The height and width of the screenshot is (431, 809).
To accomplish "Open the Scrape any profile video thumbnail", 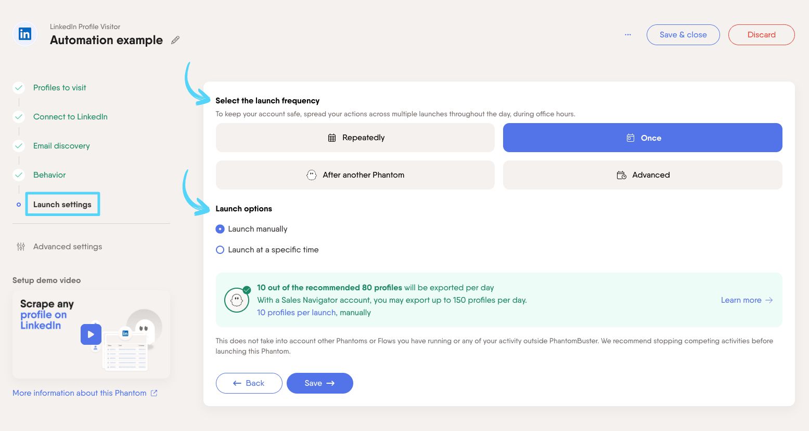I will [91, 334].
